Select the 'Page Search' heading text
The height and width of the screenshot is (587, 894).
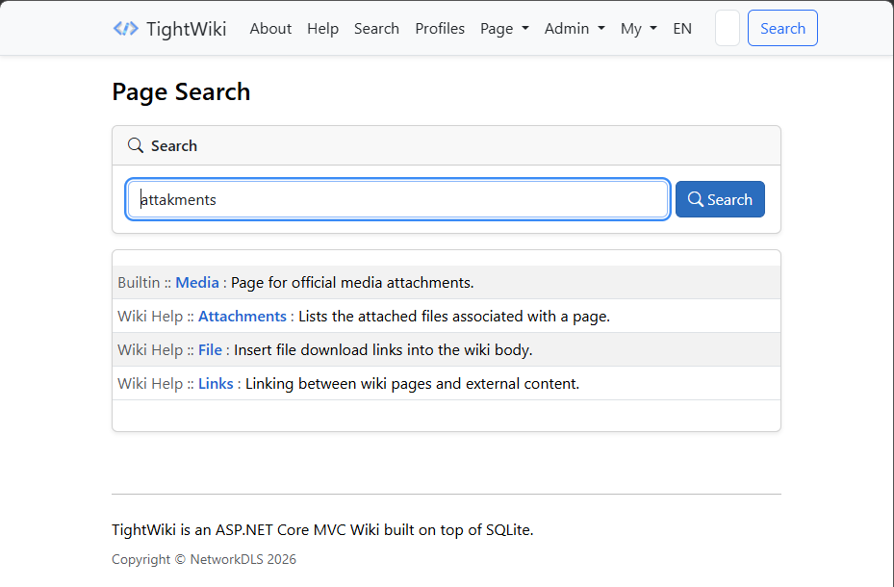coord(181,91)
